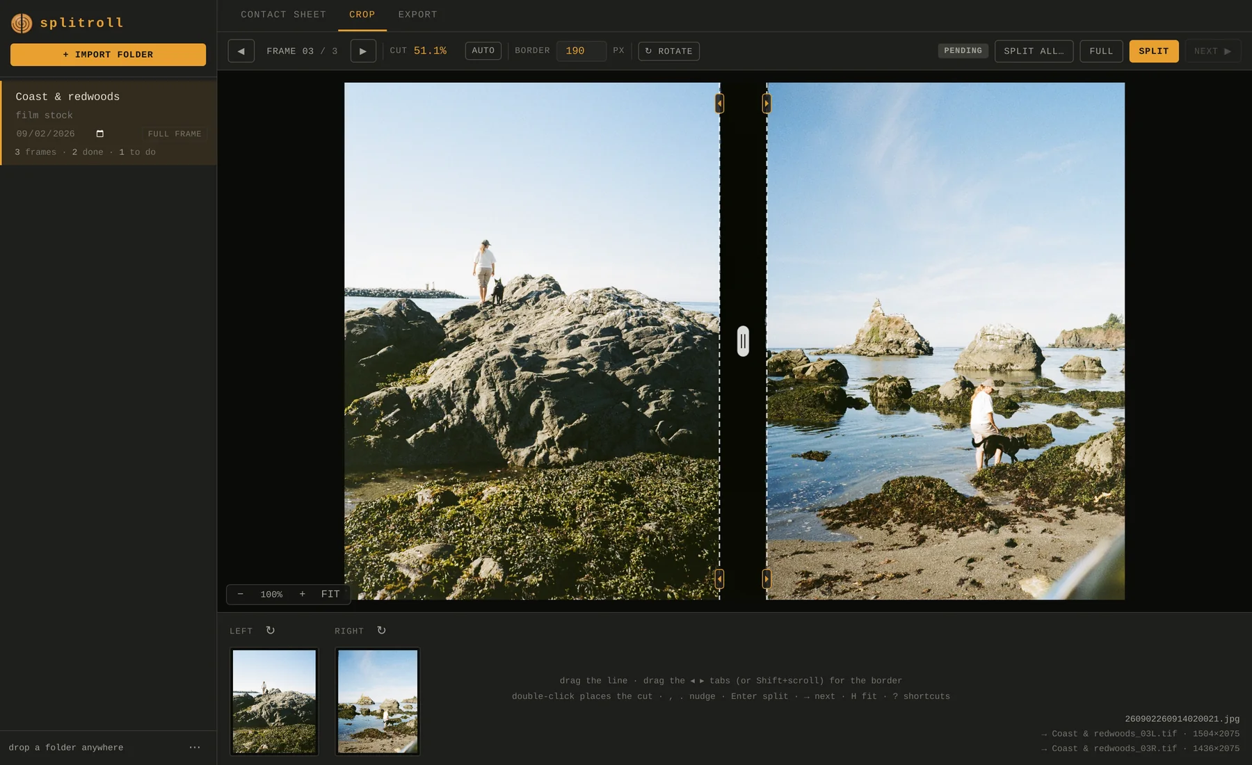Click the splitroll logo icon
Image resolution: width=1252 pixels, height=765 pixels.
pos(22,23)
